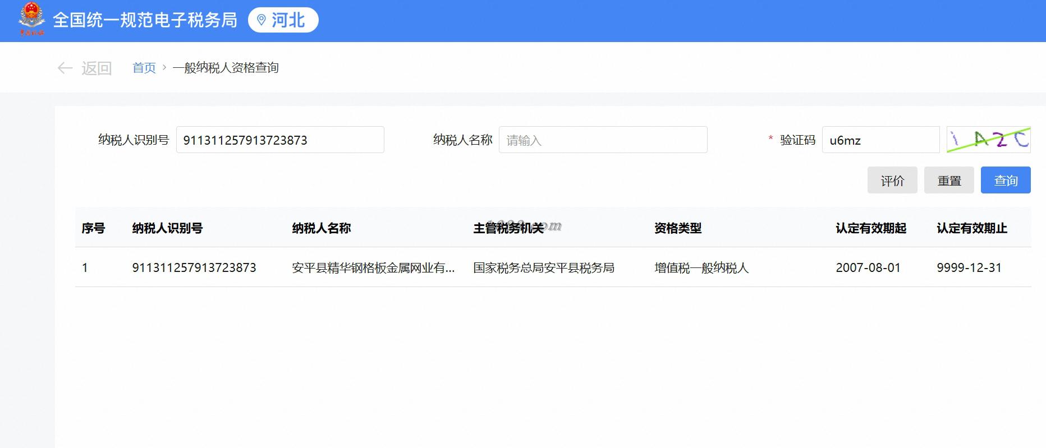Click the 纳税人识别号 field label
Screen dimensions: 1046x448
(x=134, y=140)
